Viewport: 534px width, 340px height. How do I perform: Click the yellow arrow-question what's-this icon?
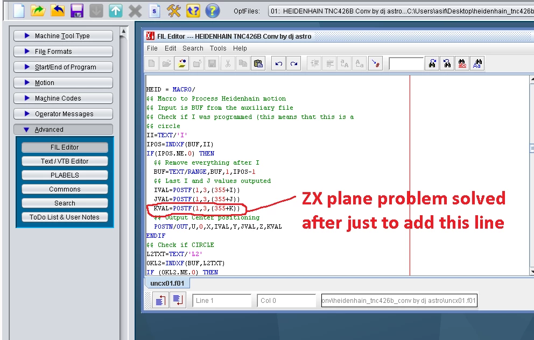[x=193, y=11]
